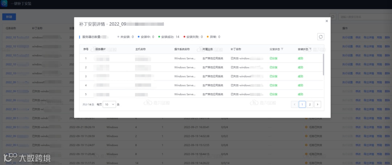The image size is (392, 165).
Task: Click 生产其他应用系统 in dialog row 5
Action: [x=212, y=94]
